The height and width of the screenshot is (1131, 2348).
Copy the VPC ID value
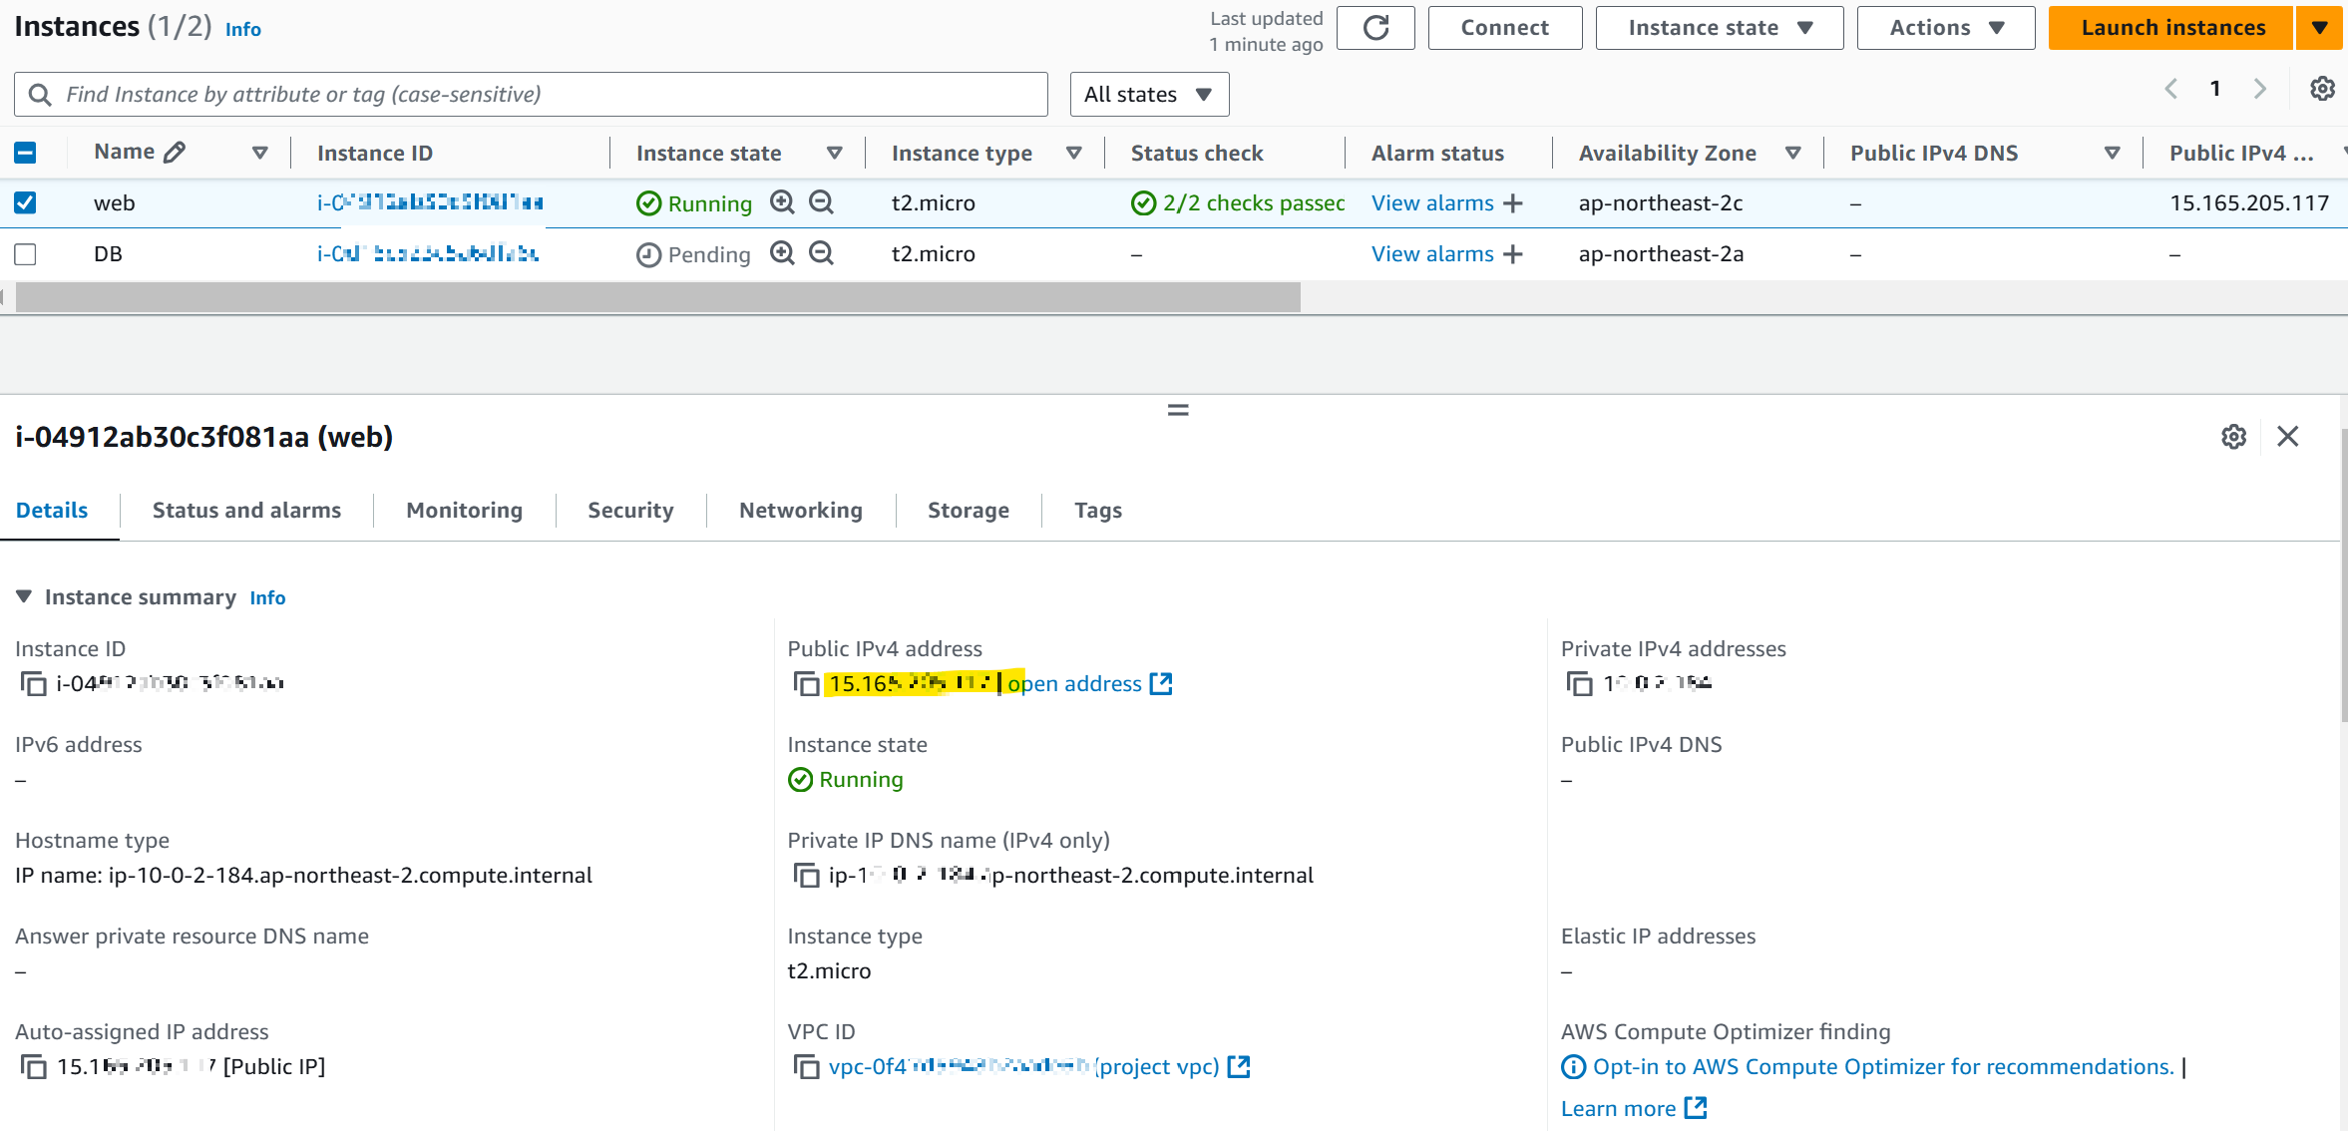tap(806, 1067)
